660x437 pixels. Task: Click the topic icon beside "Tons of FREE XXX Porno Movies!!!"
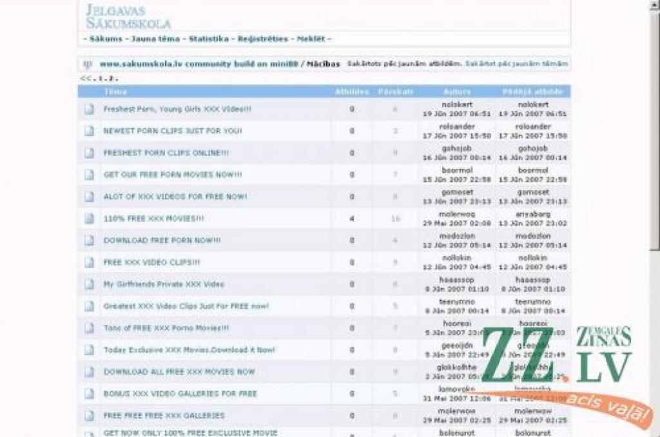point(90,328)
